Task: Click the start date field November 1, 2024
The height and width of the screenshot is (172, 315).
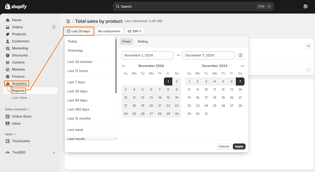Action: point(147,55)
